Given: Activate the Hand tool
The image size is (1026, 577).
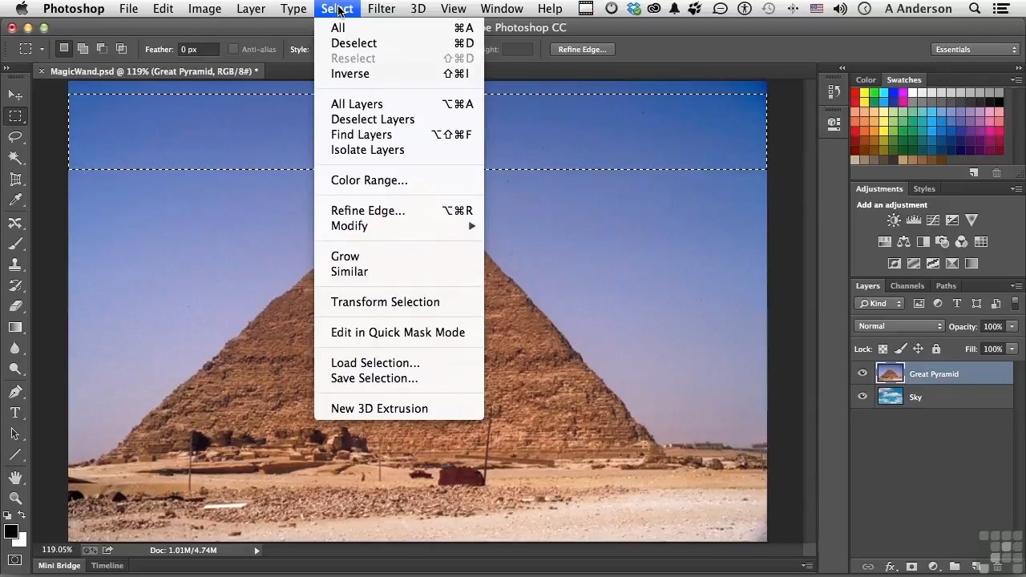Looking at the screenshot, I should 15,478.
